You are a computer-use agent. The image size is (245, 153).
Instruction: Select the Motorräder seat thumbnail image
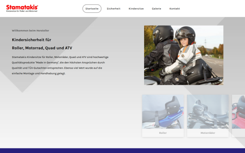coord(208,112)
